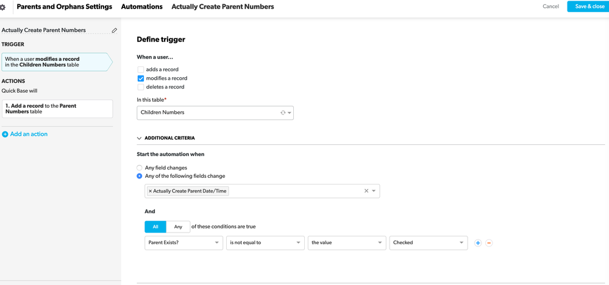Screen dimensions: 609x285
Task: Refresh the Children Numbers table list
Action: click(283, 113)
